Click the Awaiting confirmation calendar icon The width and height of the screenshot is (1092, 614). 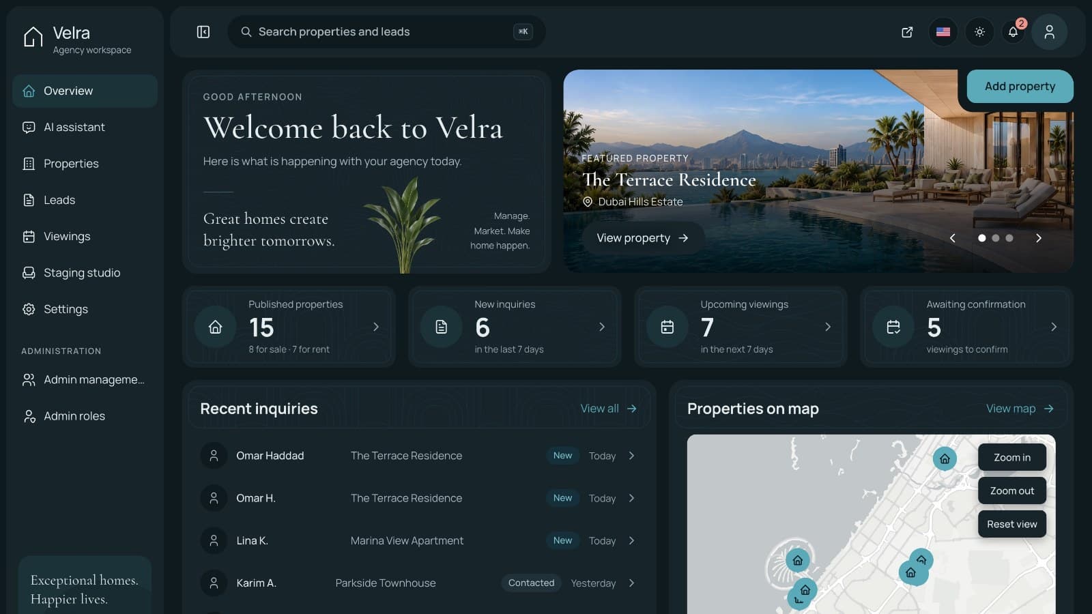click(893, 327)
